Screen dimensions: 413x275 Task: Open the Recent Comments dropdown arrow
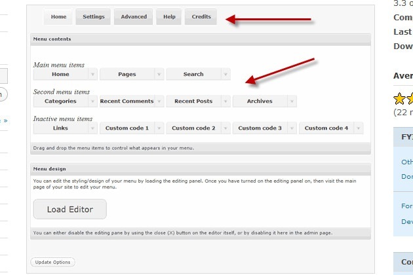159,101
